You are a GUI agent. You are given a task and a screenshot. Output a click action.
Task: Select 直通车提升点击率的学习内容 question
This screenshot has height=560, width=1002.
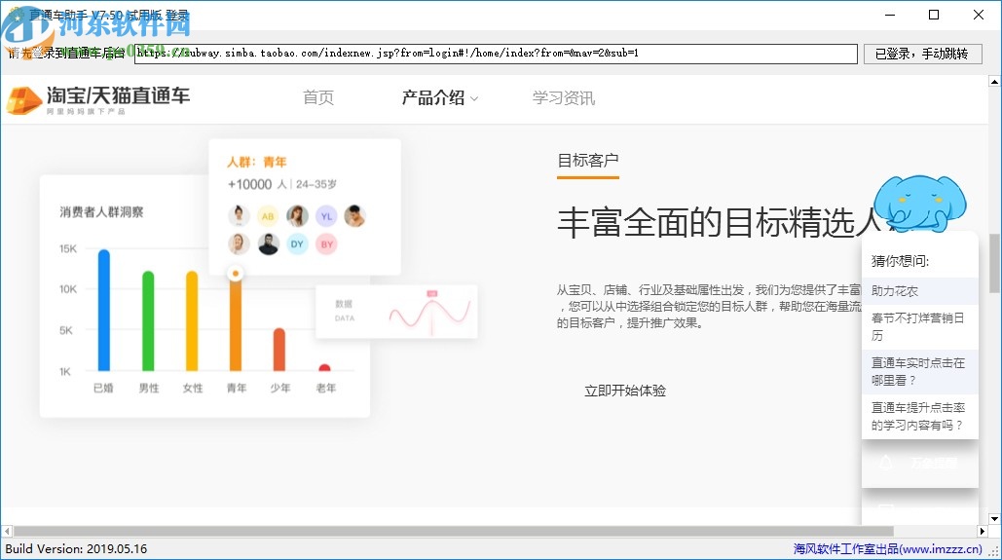919,416
